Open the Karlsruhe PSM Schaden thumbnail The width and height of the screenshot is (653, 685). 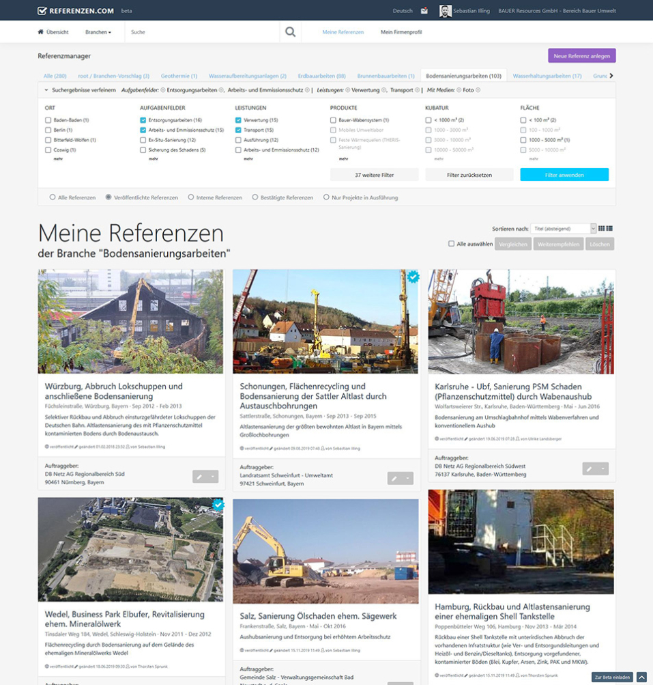click(521, 321)
